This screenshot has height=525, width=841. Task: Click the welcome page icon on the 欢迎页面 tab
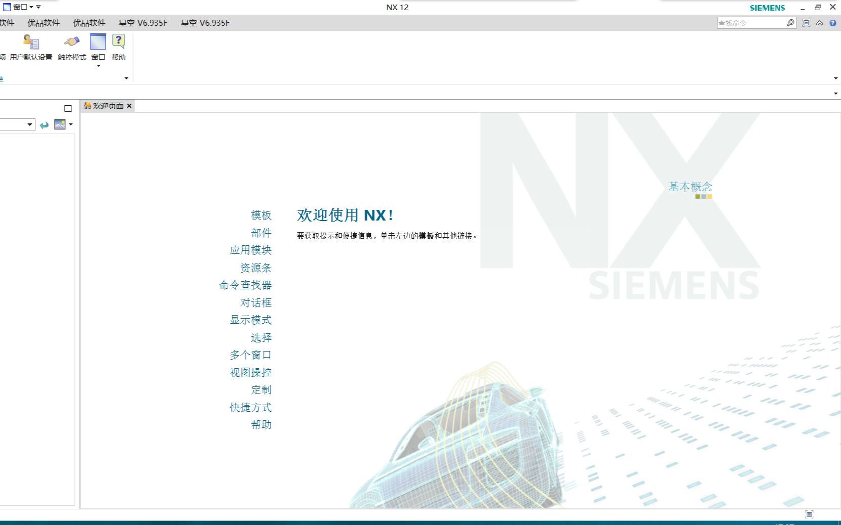click(x=87, y=106)
